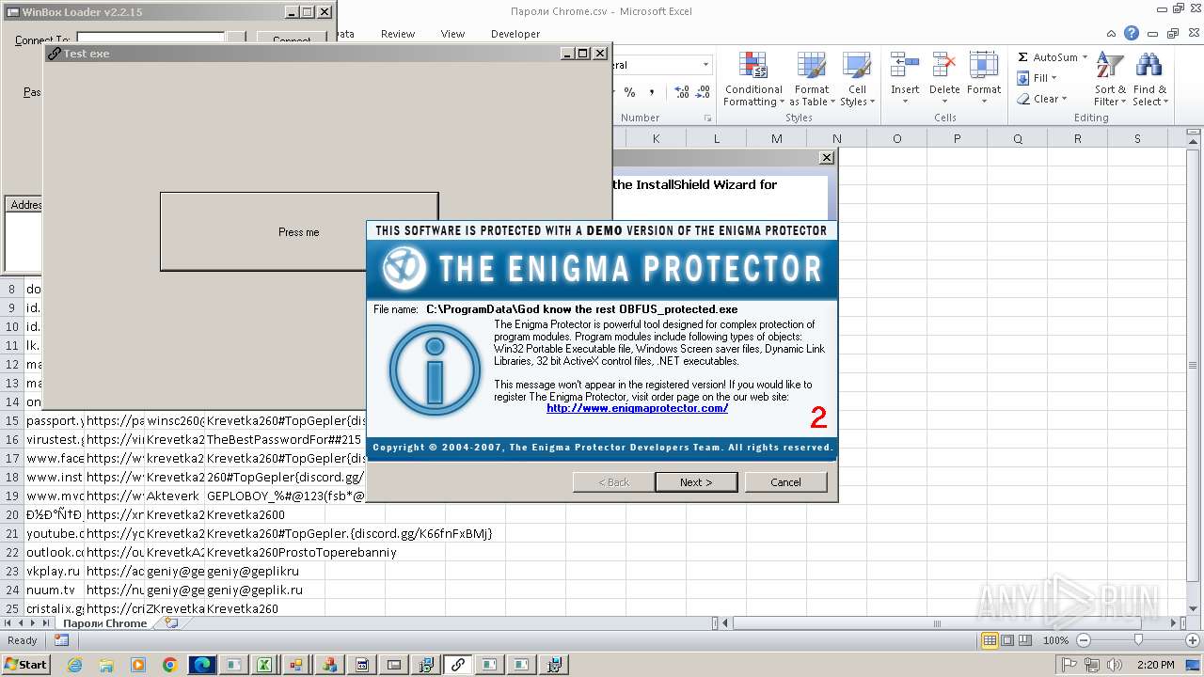Expand the Clear dropdown
Screen dimensions: 1204x677
pos(1064,99)
